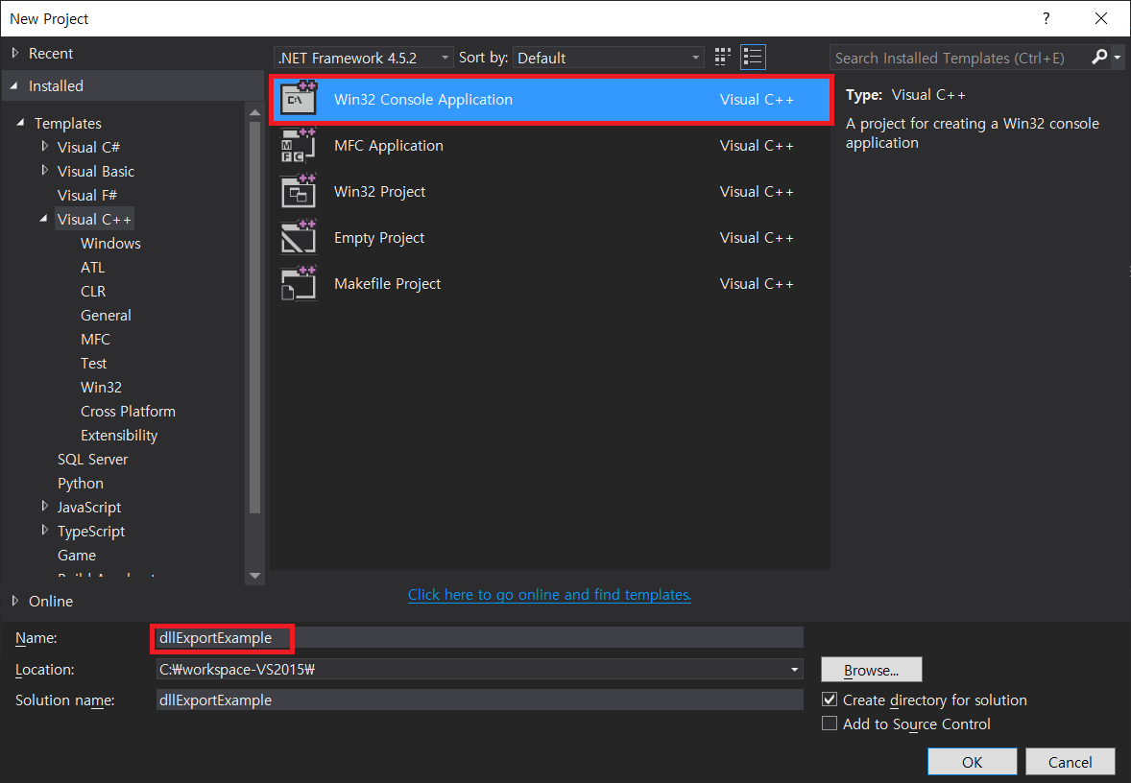This screenshot has width=1131, height=783.
Task: Select the CLR category
Action: coord(93,292)
